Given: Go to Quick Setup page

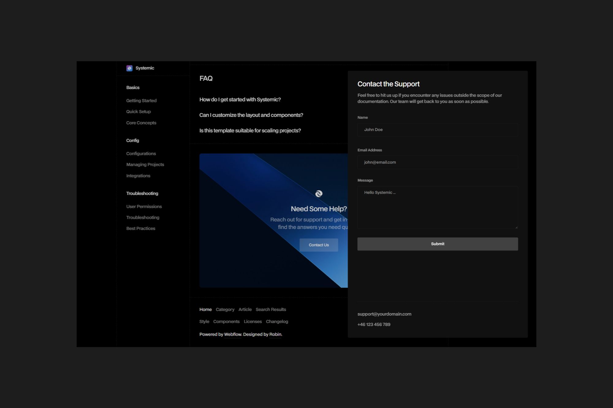Looking at the screenshot, I should 139,111.
